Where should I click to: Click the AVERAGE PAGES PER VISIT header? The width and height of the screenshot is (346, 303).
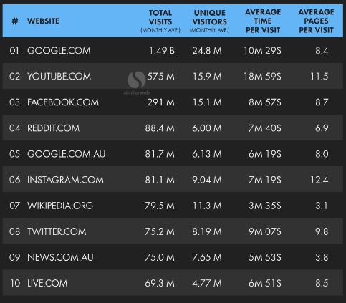click(316, 21)
